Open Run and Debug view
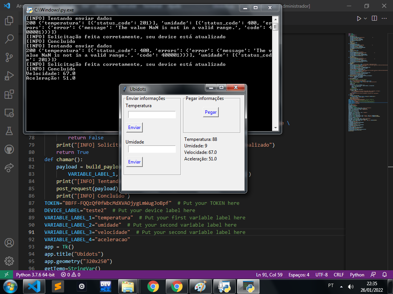 tap(9, 76)
